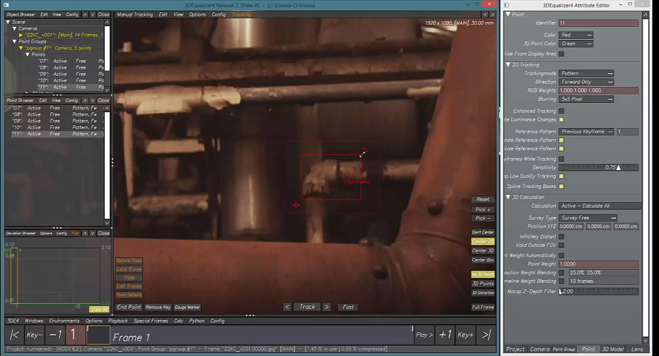This screenshot has width=659, height=356.
Task: Click the down arrow in Deviation Browser header
Action: point(92,233)
